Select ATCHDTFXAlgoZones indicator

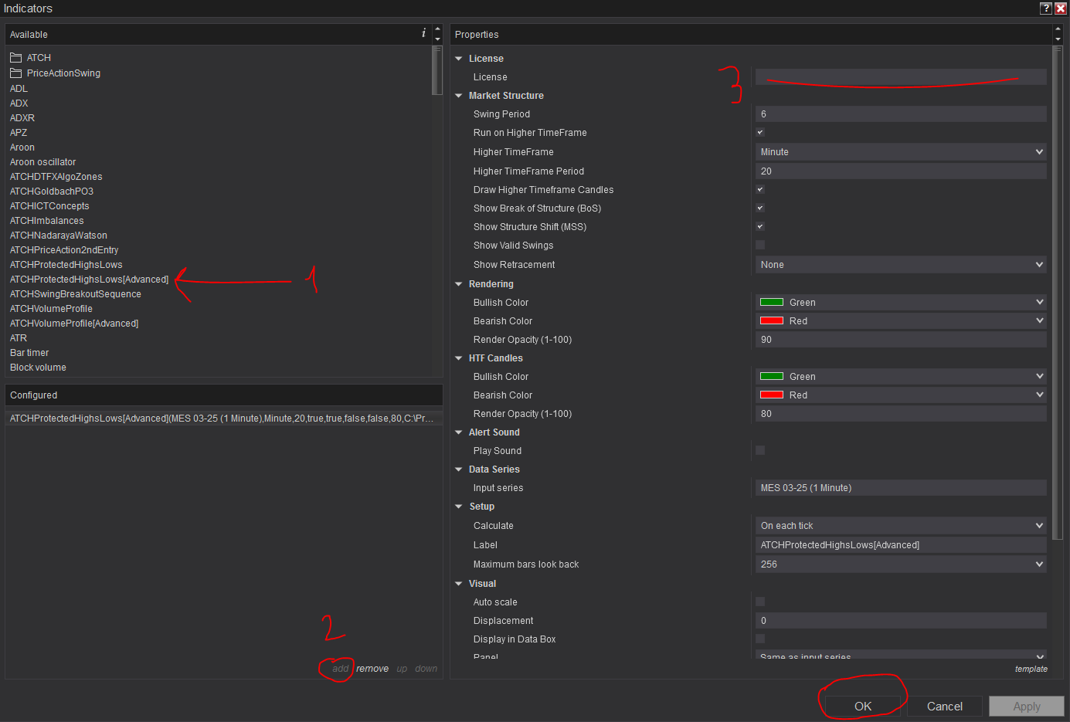click(56, 177)
